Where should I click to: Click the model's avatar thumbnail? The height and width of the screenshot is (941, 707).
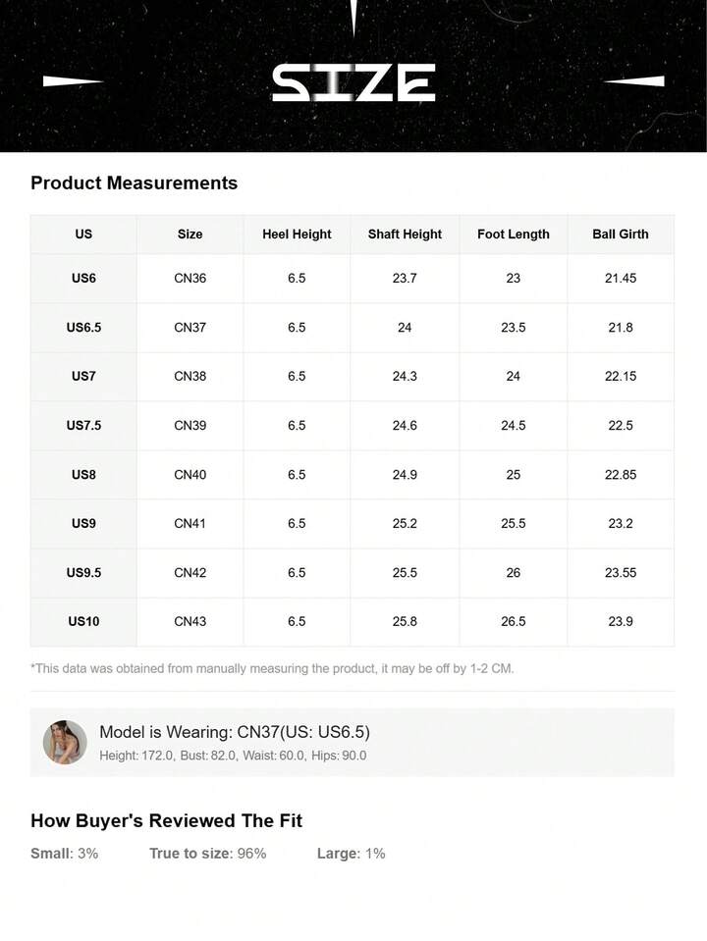coord(65,742)
